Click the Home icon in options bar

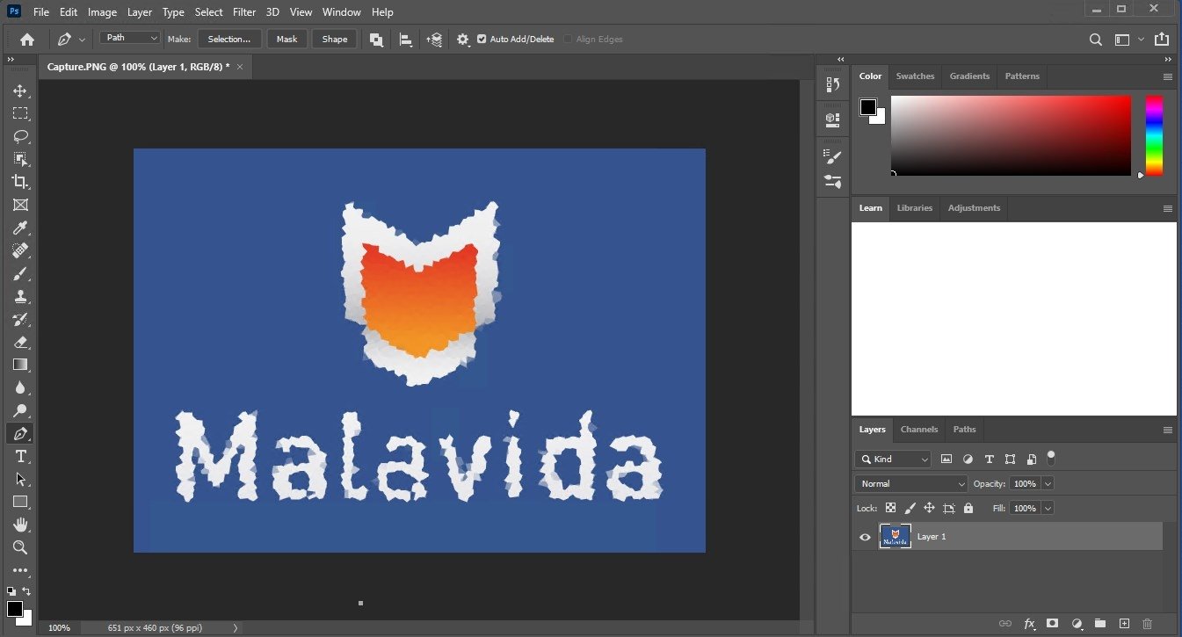tap(27, 39)
